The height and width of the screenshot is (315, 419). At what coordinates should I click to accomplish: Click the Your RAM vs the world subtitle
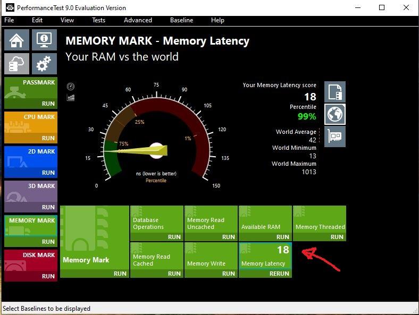click(122, 57)
